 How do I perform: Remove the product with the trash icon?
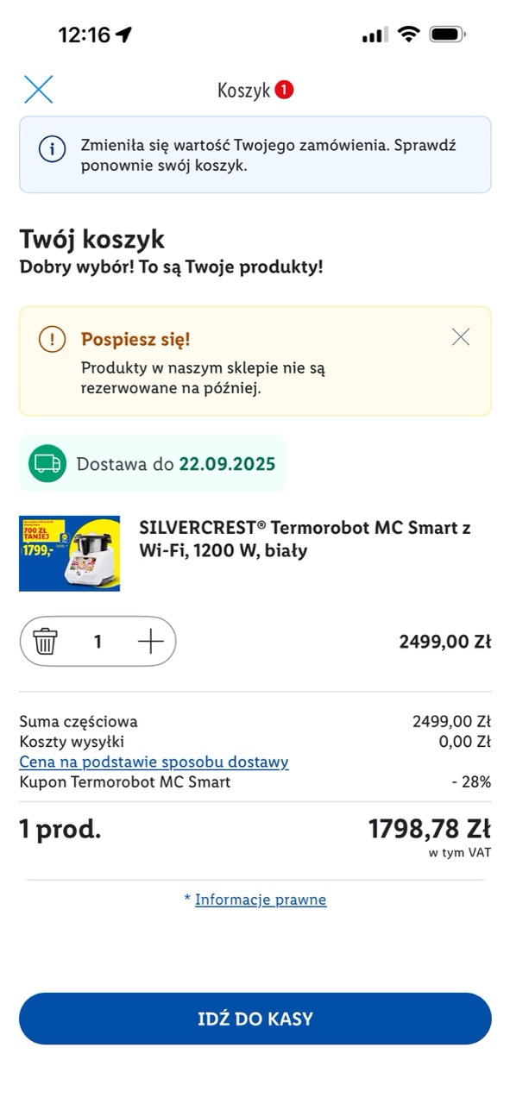point(45,642)
